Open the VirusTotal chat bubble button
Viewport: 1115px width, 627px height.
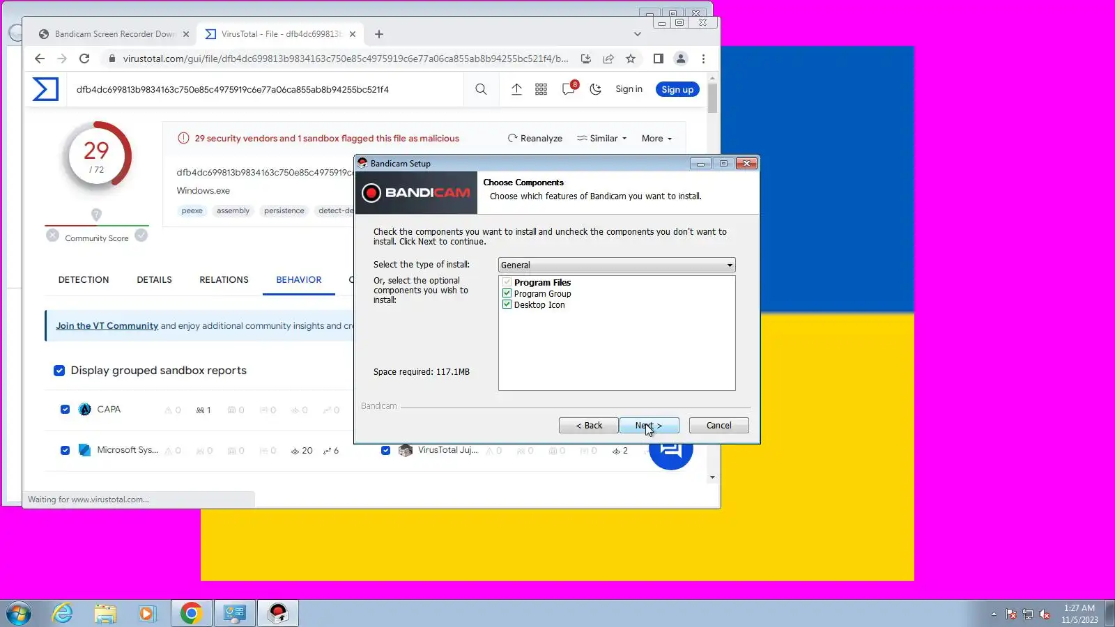pos(670,450)
